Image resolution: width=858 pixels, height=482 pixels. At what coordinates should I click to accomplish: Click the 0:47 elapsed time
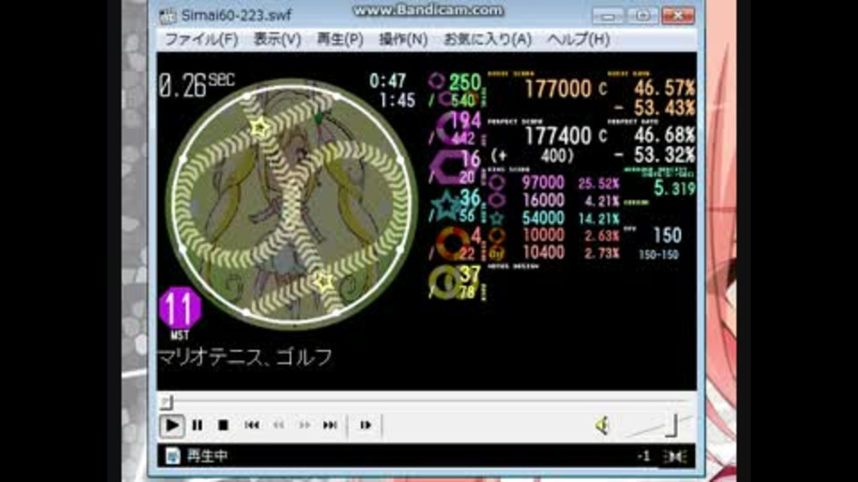[387, 81]
